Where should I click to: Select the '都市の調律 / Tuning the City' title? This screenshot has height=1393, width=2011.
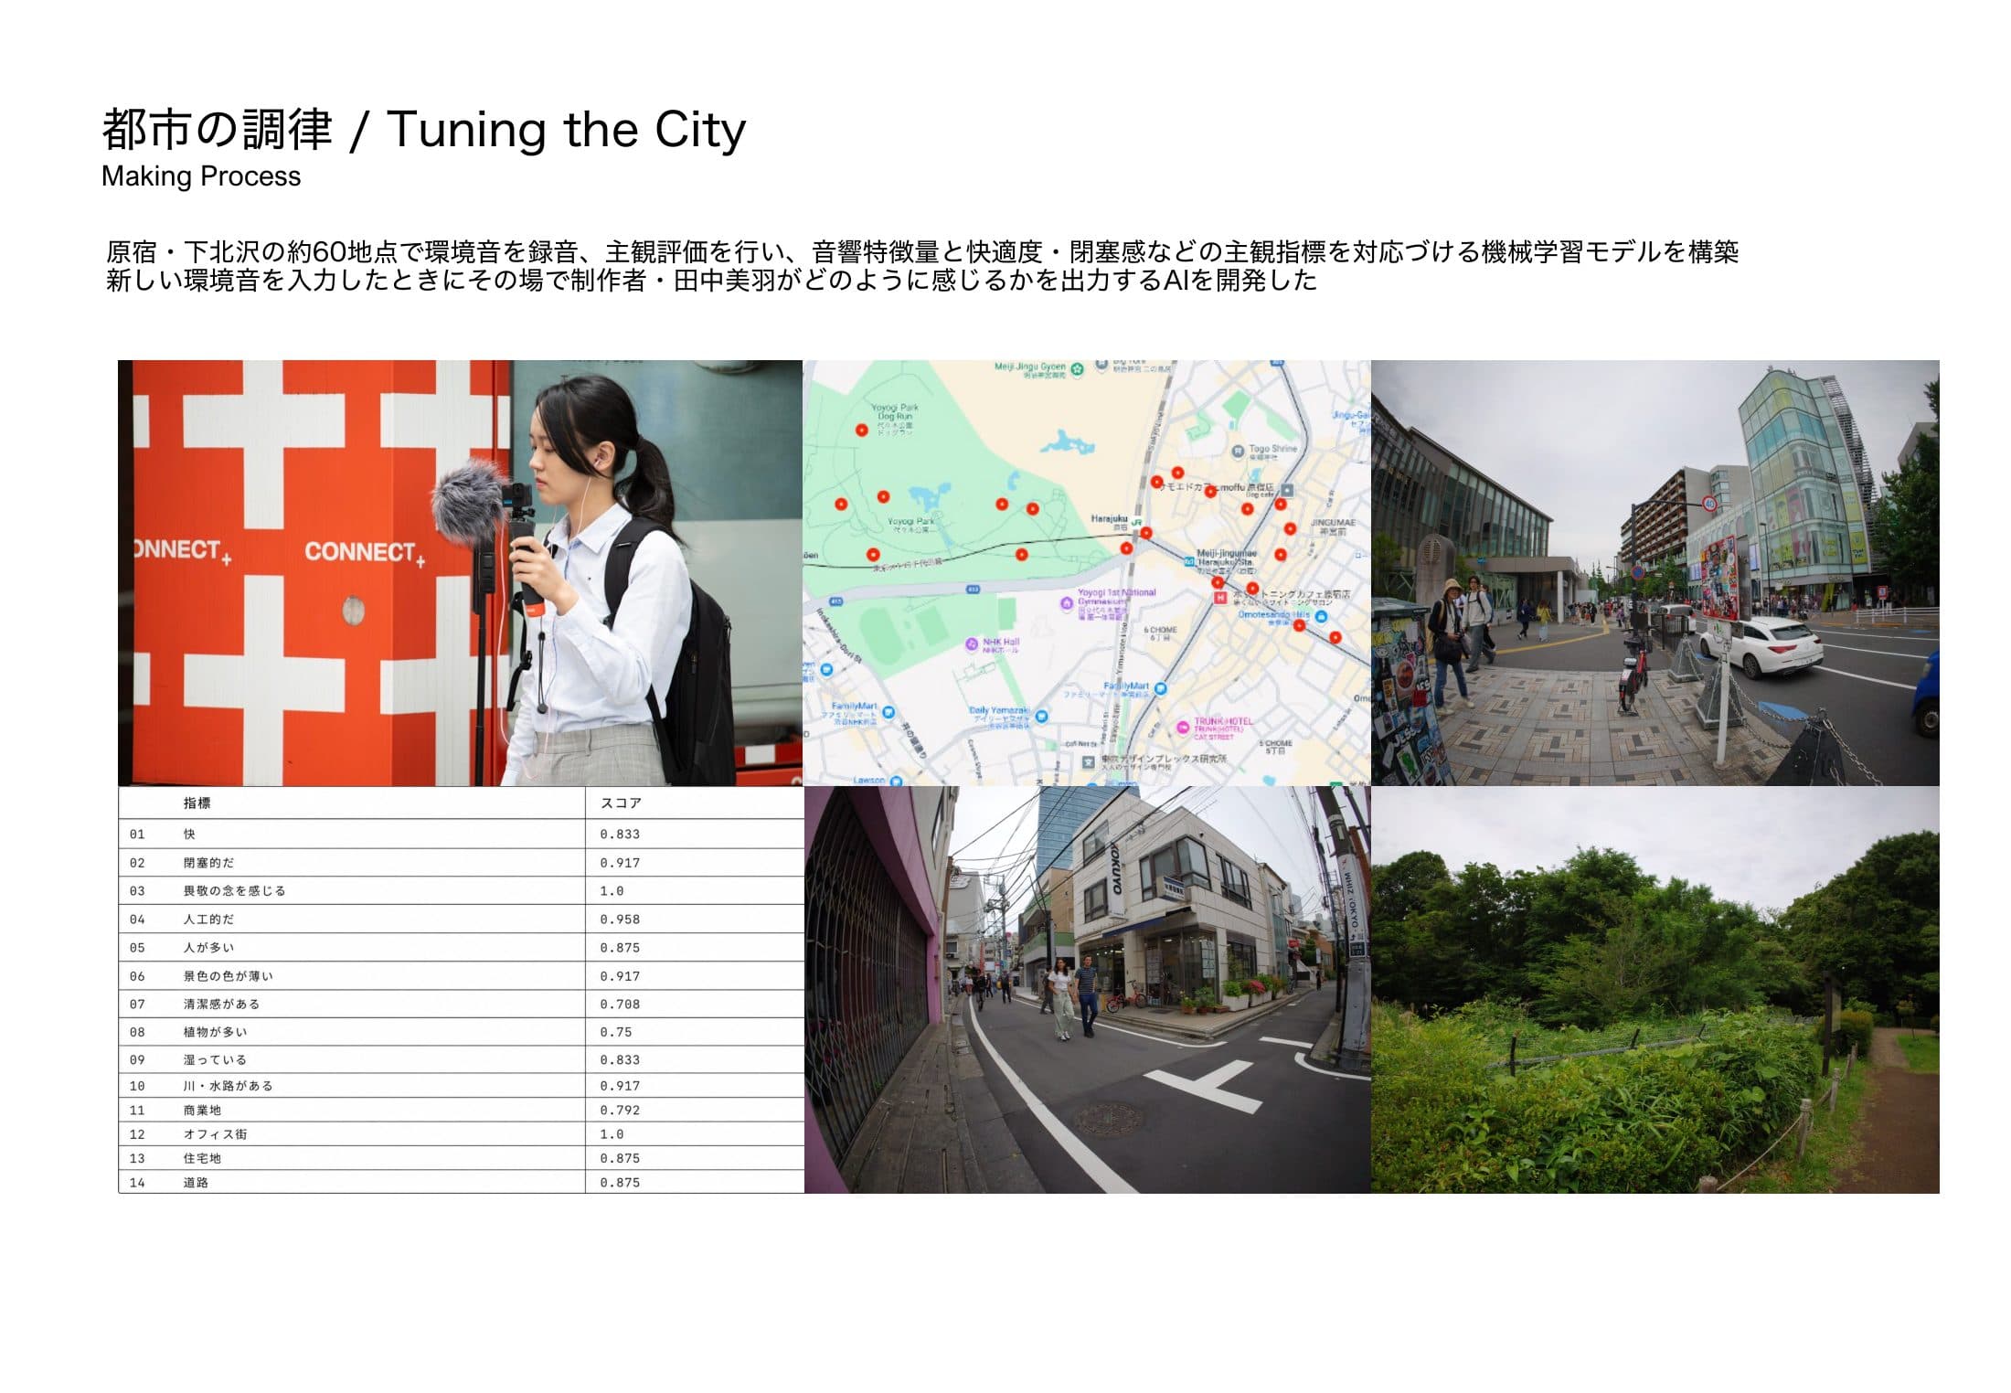coord(424,130)
